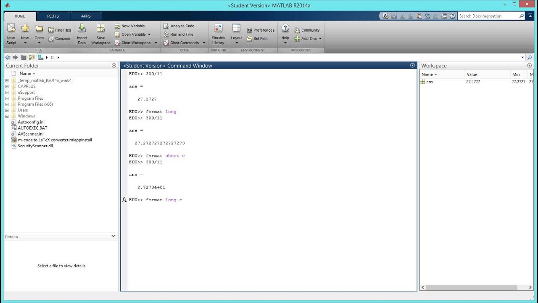Click Analyze Code

(179, 26)
